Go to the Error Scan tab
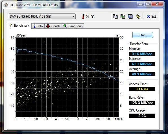The height and width of the screenshot is (134, 168). pyautogui.click(x=73, y=26)
